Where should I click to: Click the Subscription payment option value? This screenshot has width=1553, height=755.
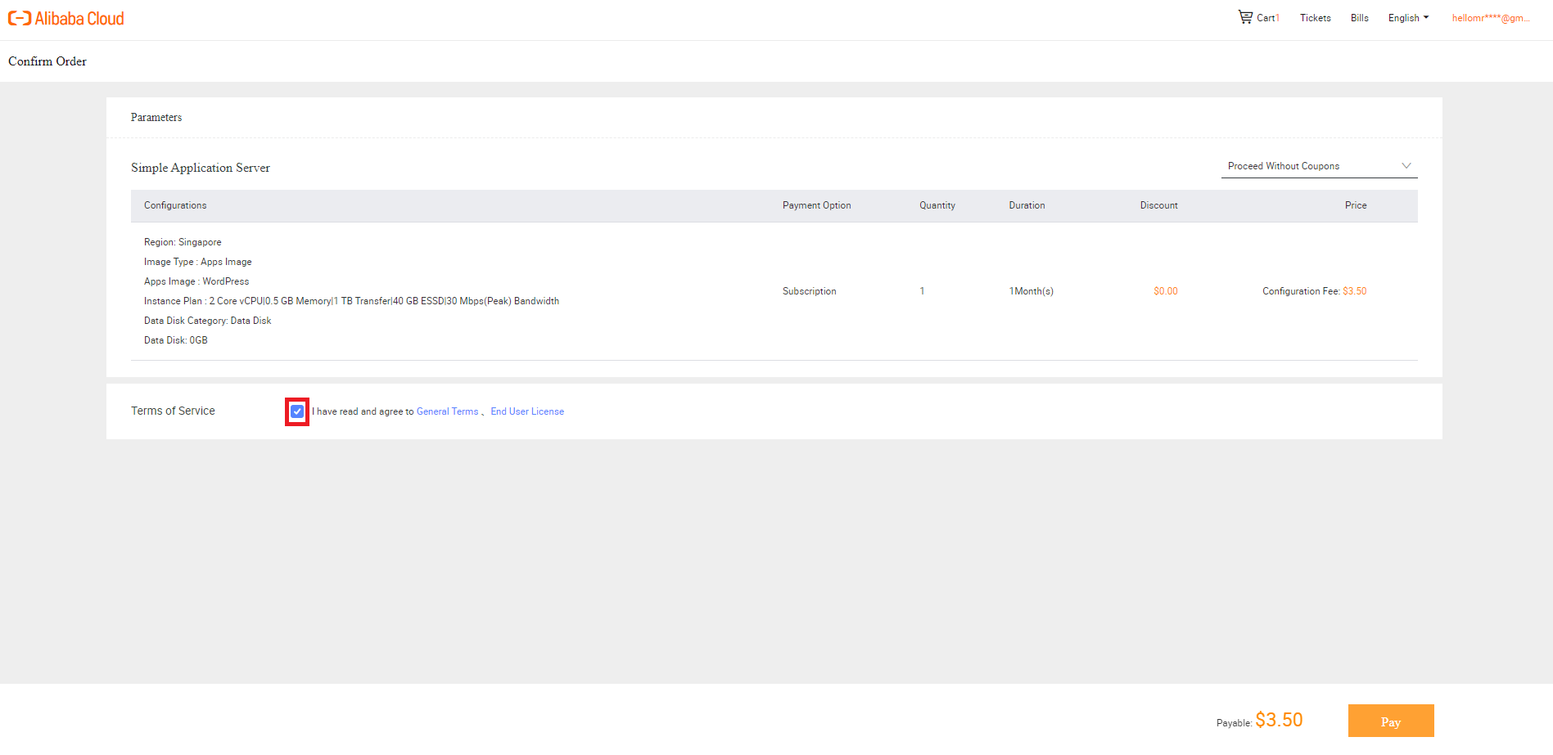[810, 291]
